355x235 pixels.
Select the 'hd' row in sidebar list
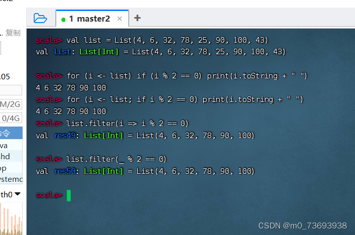(x=11, y=156)
